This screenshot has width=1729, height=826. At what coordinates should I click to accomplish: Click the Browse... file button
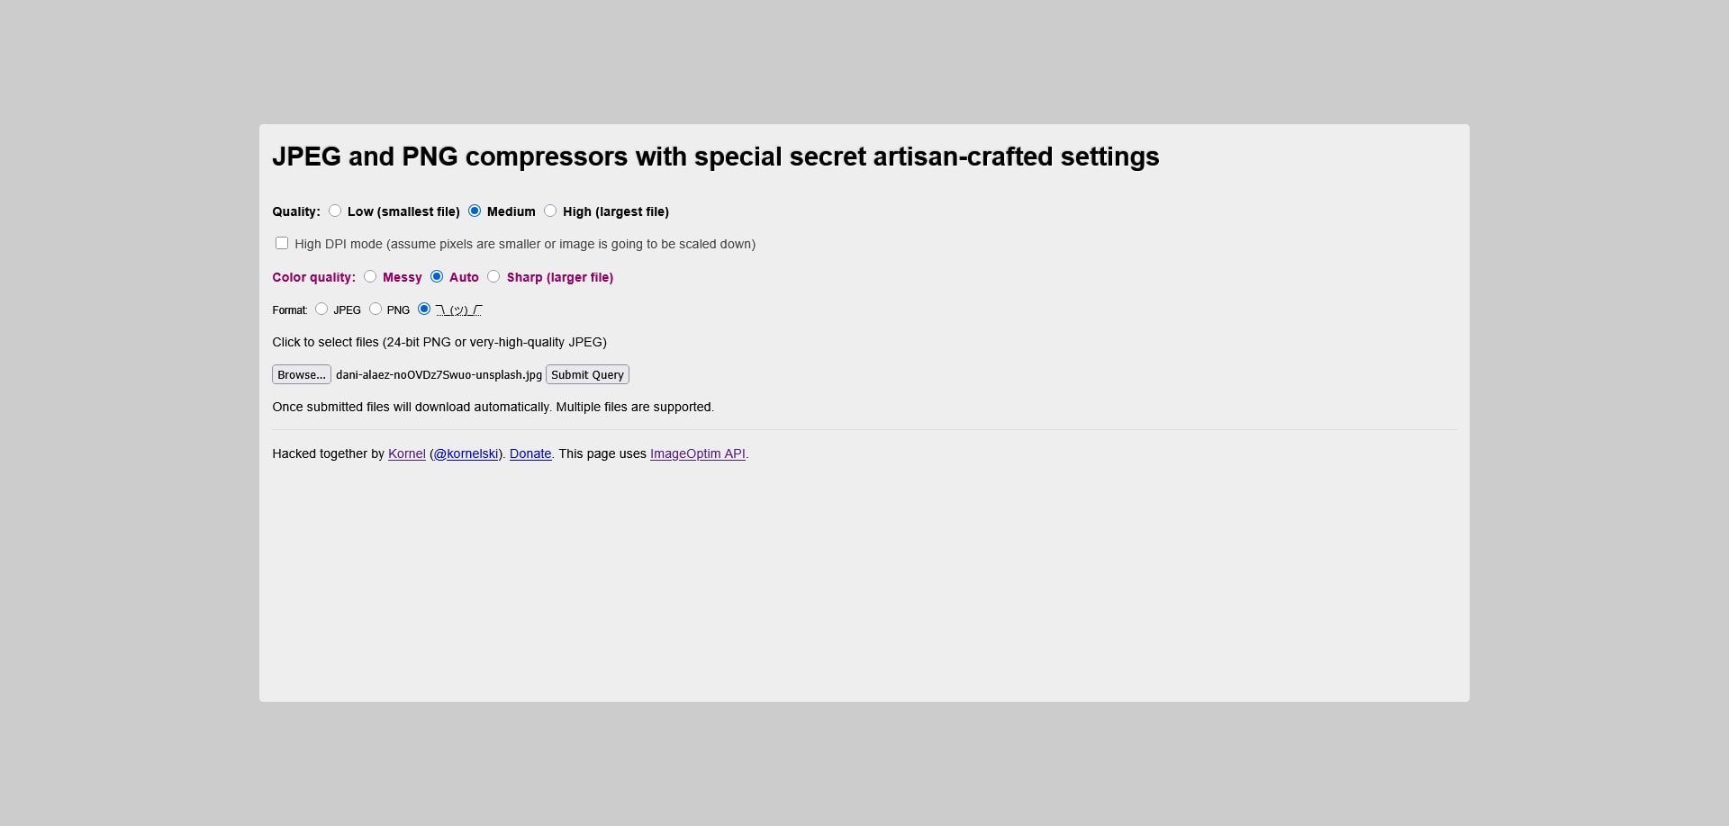click(x=301, y=375)
